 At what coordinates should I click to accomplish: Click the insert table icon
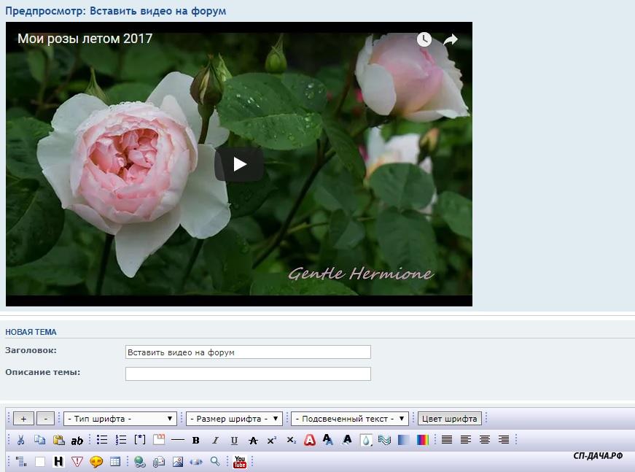115,461
